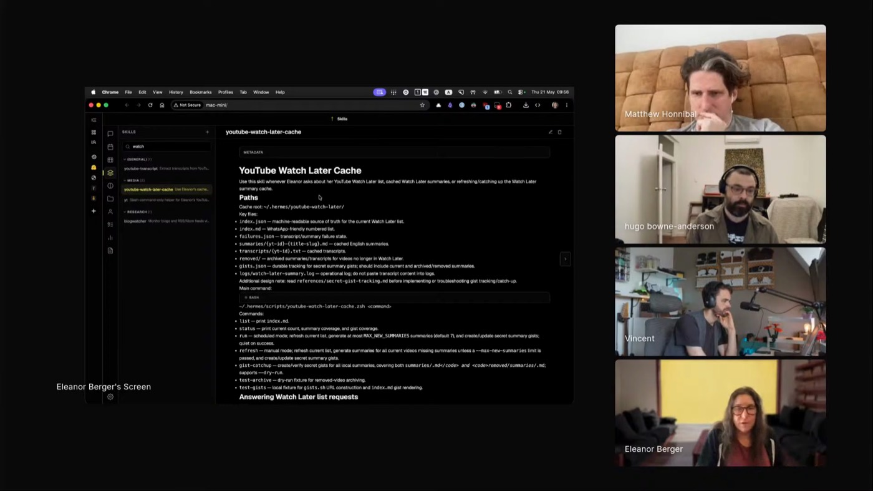This screenshot has height=491, width=873.
Task: Open macOS Spotlight search icon
Action: [x=510, y=92]
